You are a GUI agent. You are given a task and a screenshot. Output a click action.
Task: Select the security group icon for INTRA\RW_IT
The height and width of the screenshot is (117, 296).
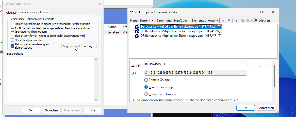[x=137, y=31]
